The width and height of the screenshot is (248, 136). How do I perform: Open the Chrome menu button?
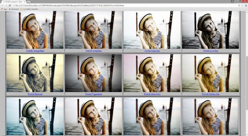coord(246,5)
